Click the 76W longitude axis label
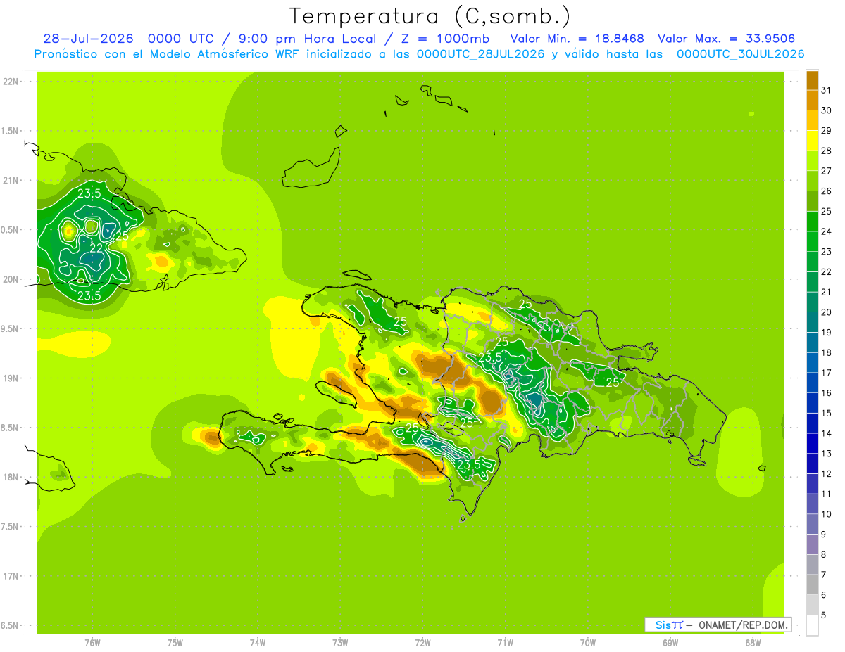845x652 pixels. [92, 642]
